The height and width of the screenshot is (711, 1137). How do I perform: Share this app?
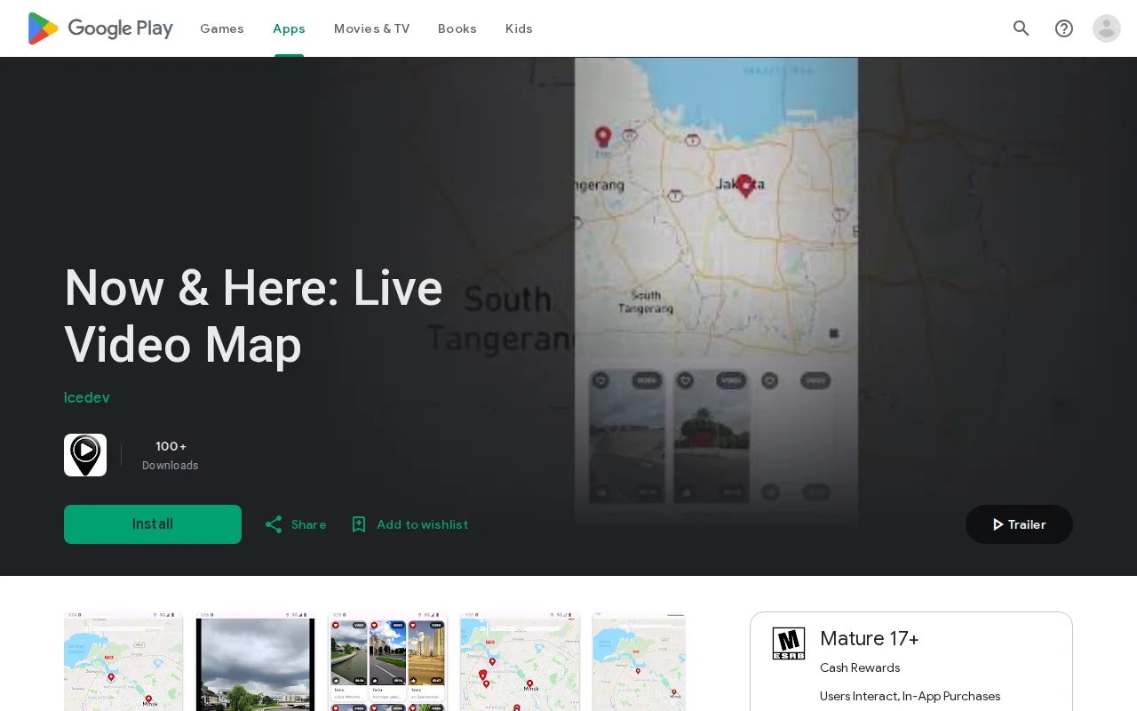296,524
